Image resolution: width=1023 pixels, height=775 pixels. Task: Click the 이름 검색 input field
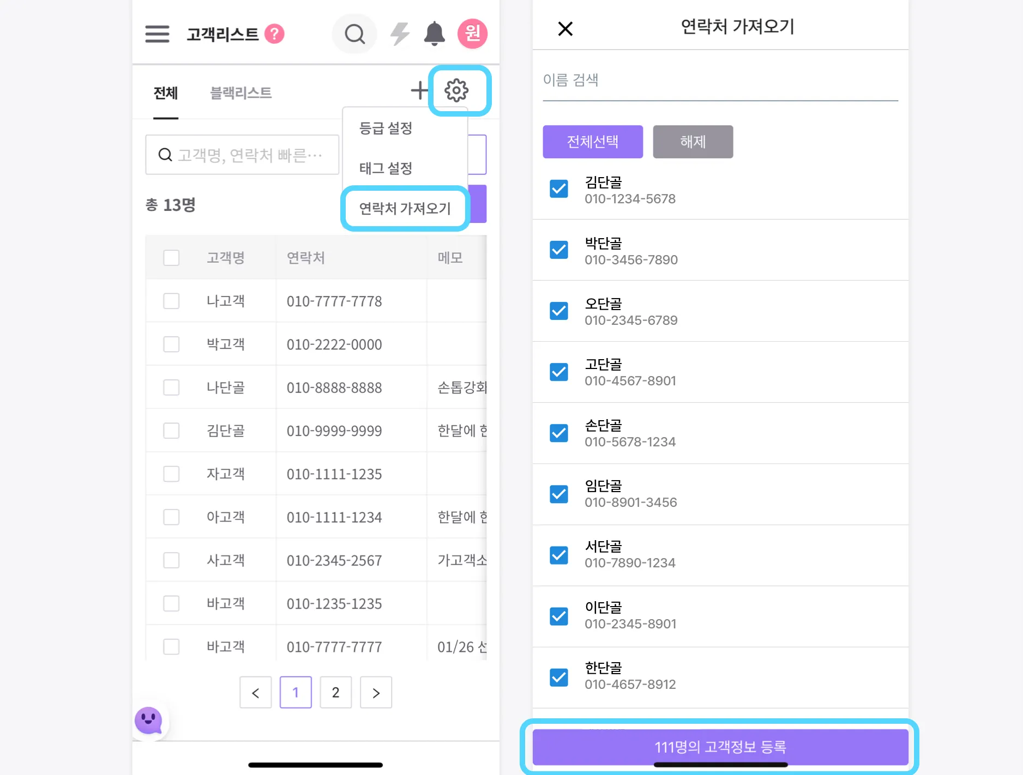720,81
